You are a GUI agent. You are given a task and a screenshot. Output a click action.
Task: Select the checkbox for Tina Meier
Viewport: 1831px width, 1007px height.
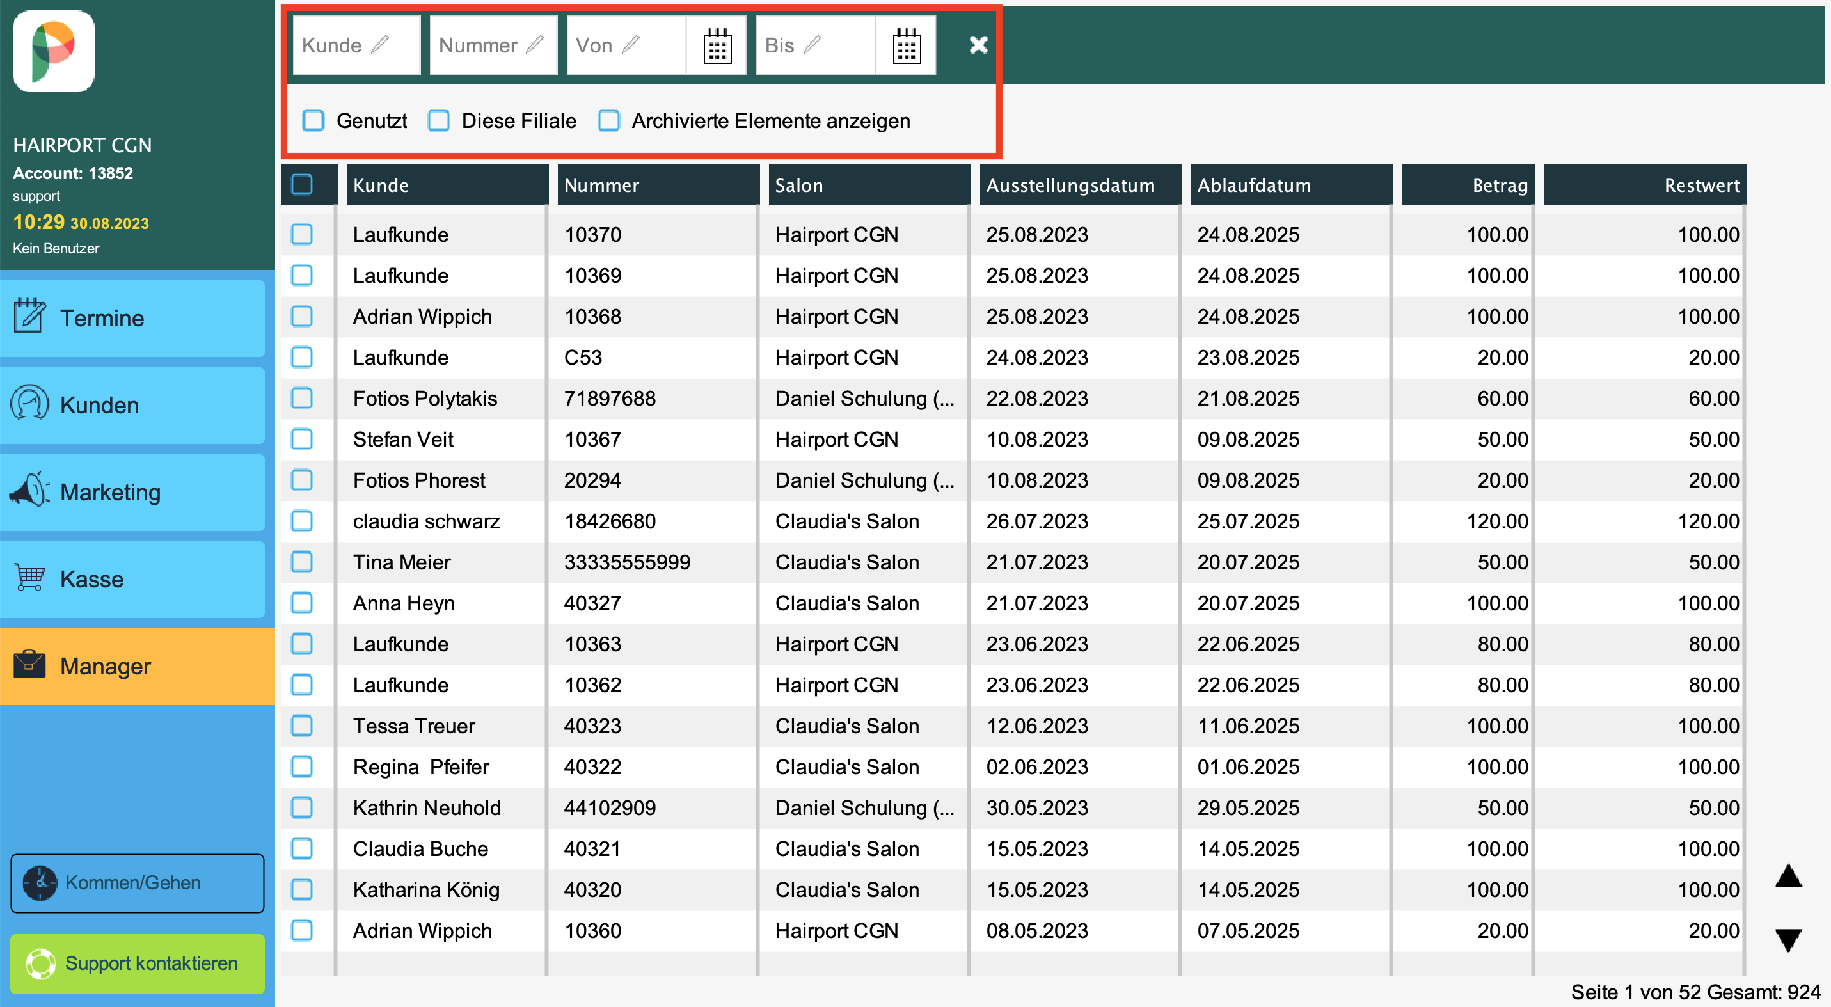coord(302,562)
